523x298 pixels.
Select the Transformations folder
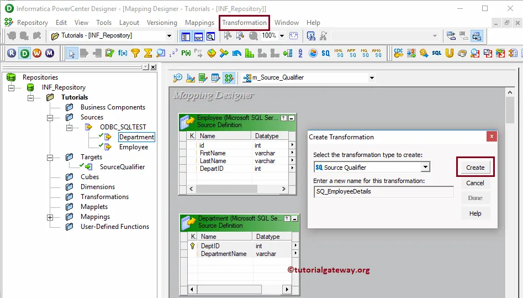[104, 197]
